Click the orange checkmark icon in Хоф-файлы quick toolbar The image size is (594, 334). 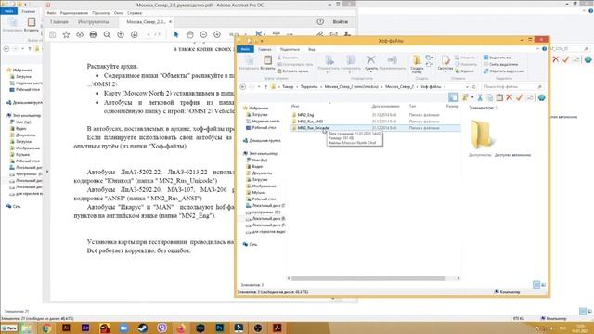519,97
